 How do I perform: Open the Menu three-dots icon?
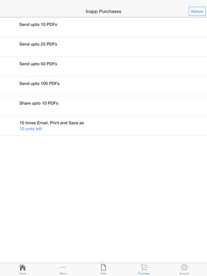click(x=63, y=267)
